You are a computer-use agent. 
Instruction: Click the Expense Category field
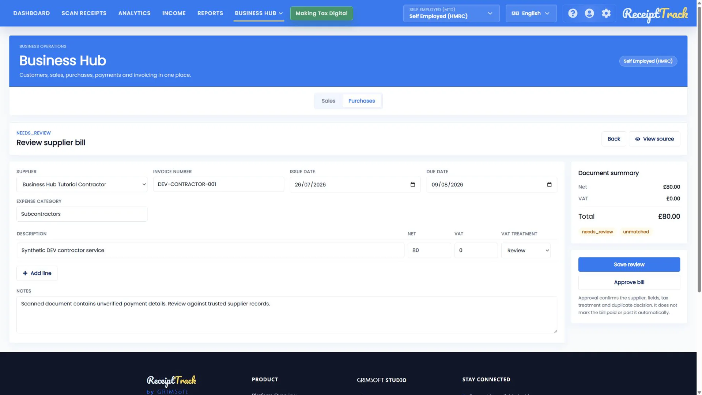click(x=82, y=214)
